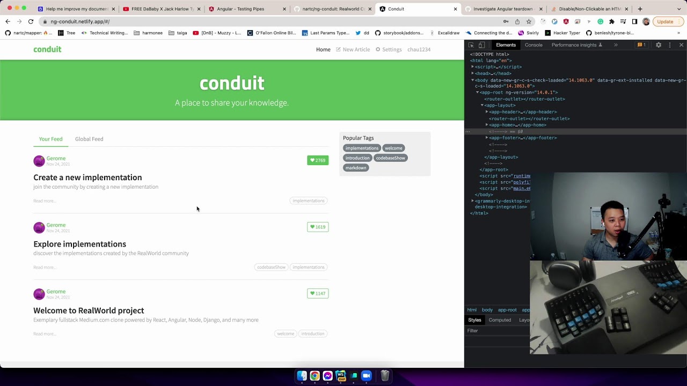Like Create a new implementation (2769 hearts)
The height and width of the screenshot is (386, 687).
click(x=318, y=160)
